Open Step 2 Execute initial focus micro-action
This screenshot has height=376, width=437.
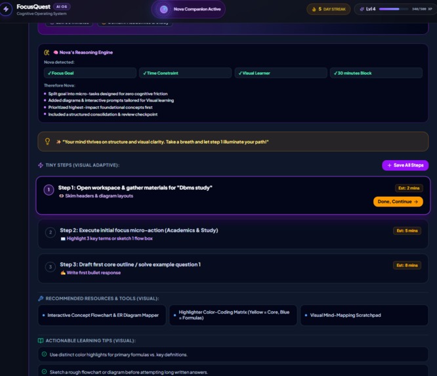pos(139,230)
